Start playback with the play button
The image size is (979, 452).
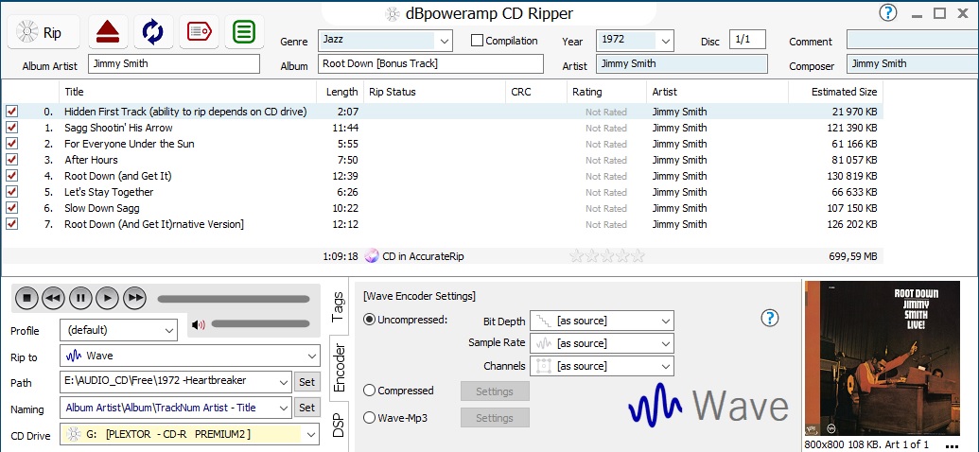pos(108,299)
